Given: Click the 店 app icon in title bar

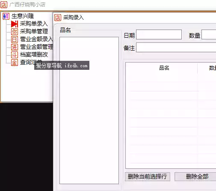Looking at the screenshot, I should (4, 5).
